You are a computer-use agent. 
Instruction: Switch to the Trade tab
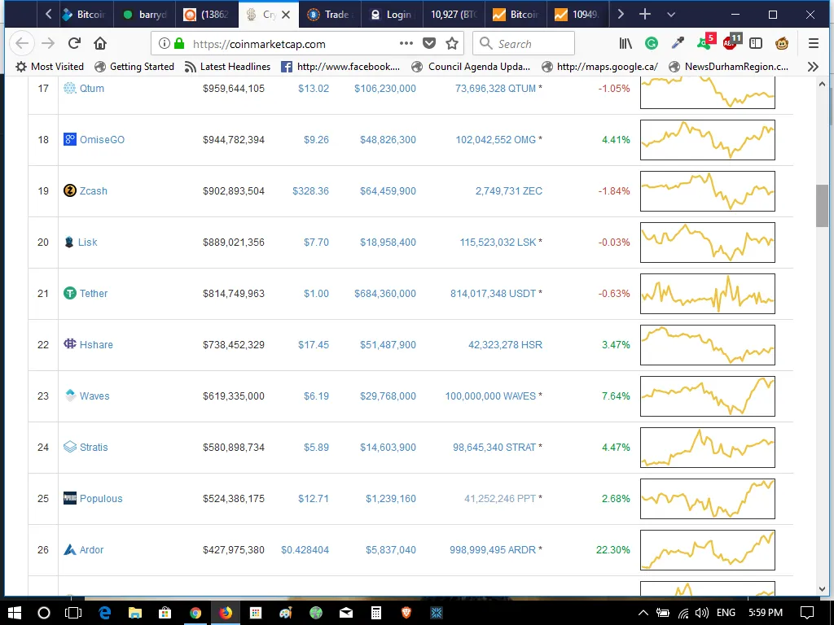coord(331,15)
